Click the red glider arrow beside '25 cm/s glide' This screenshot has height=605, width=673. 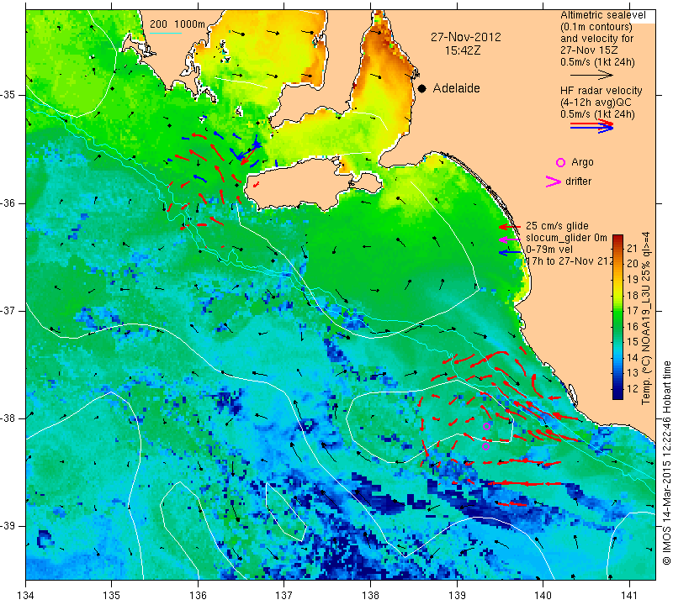[x=509, y=226]
